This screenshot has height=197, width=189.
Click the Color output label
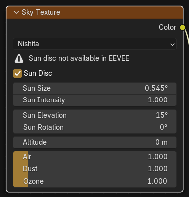click(x=167, y=27)
